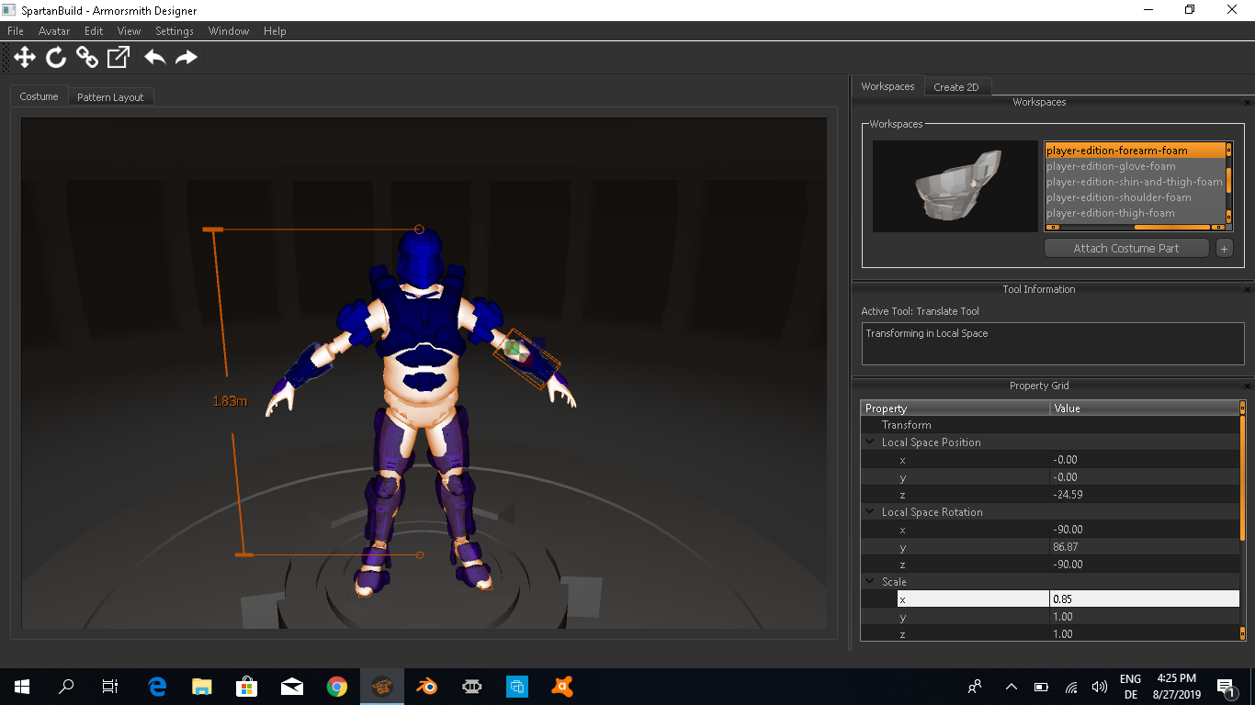
Task: Open the Mail app from the taskbar
Action: 292,686
